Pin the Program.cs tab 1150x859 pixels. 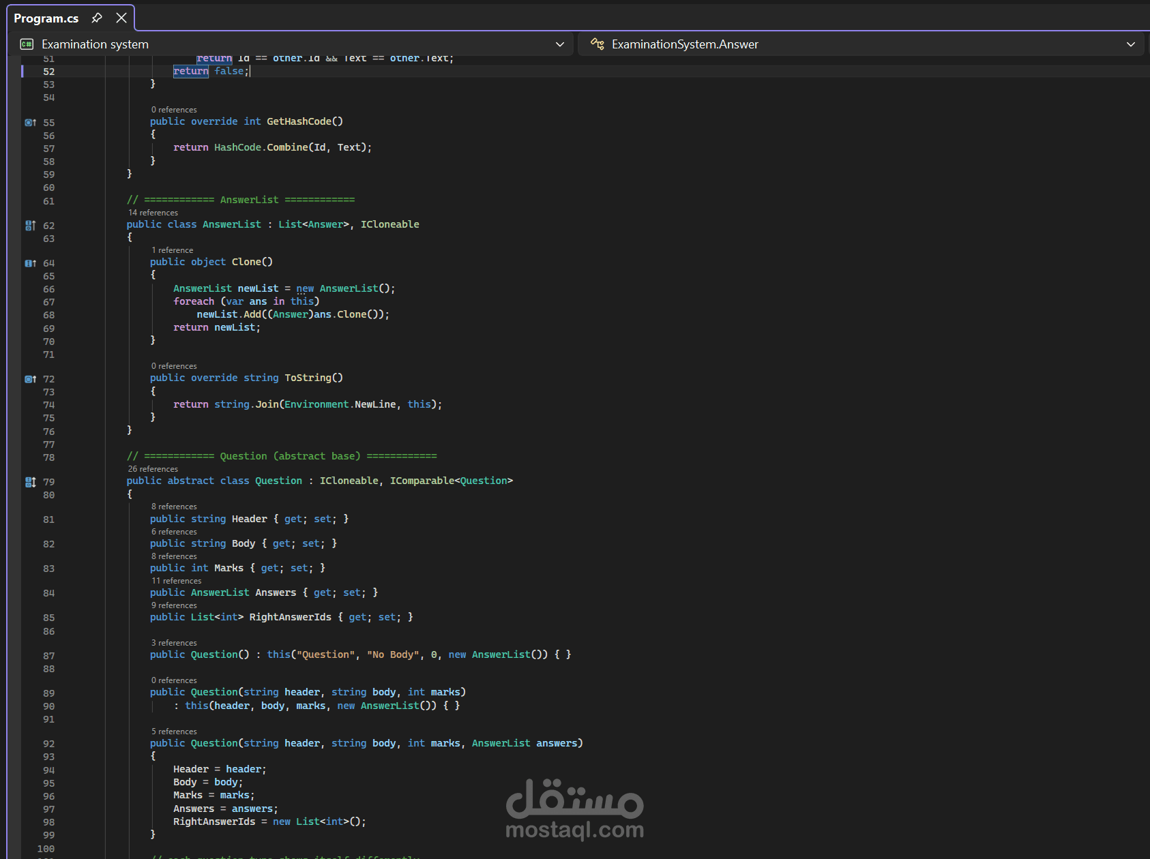[97, 18]
